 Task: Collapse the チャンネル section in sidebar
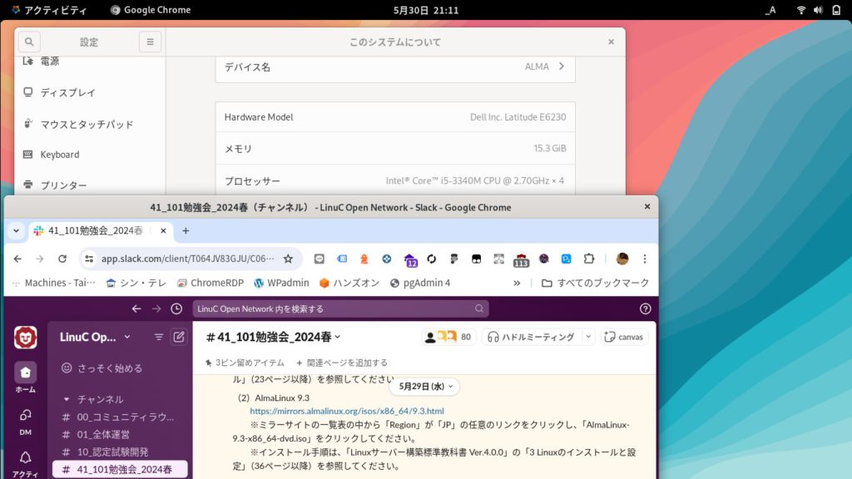coord(67,399)
